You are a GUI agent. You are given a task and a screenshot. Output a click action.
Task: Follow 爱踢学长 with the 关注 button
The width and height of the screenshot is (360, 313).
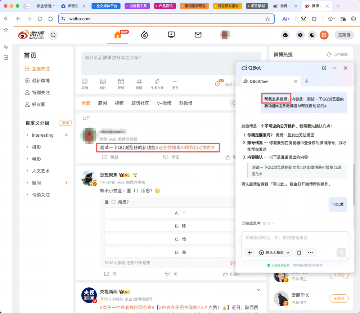(x=338, y=298)
